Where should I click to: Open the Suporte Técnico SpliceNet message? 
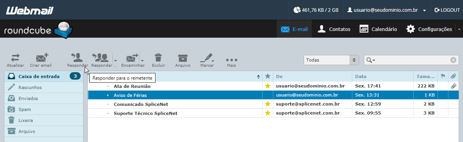146,113
